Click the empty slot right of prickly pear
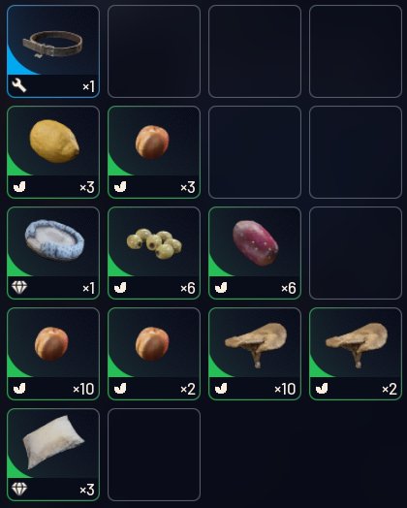The image size is (407, 508). point(356,253)
